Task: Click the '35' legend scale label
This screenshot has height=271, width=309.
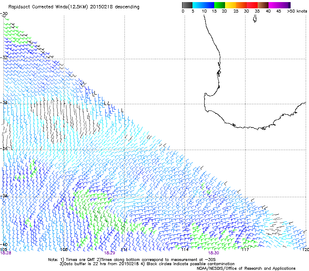Action: (x=257, y=11)
